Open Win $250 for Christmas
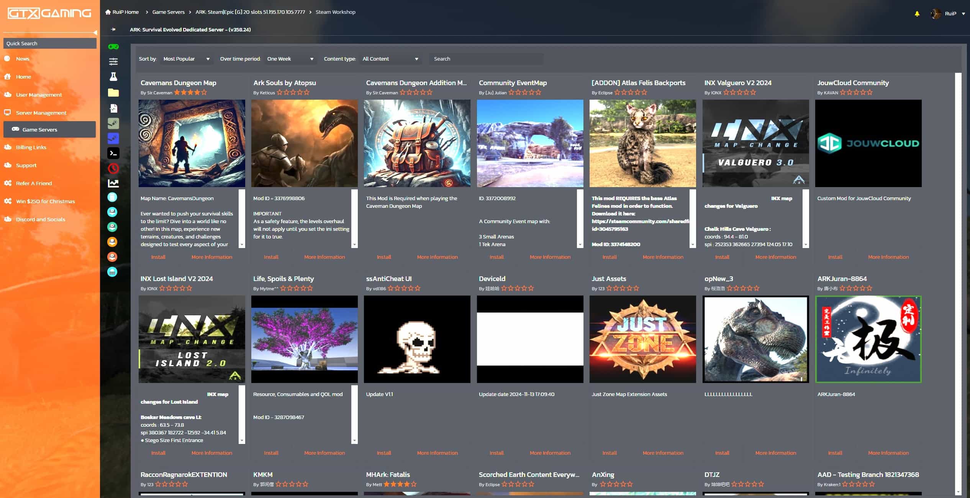This screenshot has width=970, height=498. (45, 201)
